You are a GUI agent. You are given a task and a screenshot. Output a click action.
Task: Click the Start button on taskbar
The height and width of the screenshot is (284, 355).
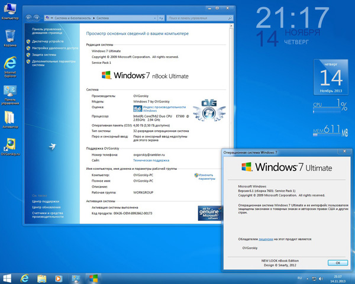[7, 278]
